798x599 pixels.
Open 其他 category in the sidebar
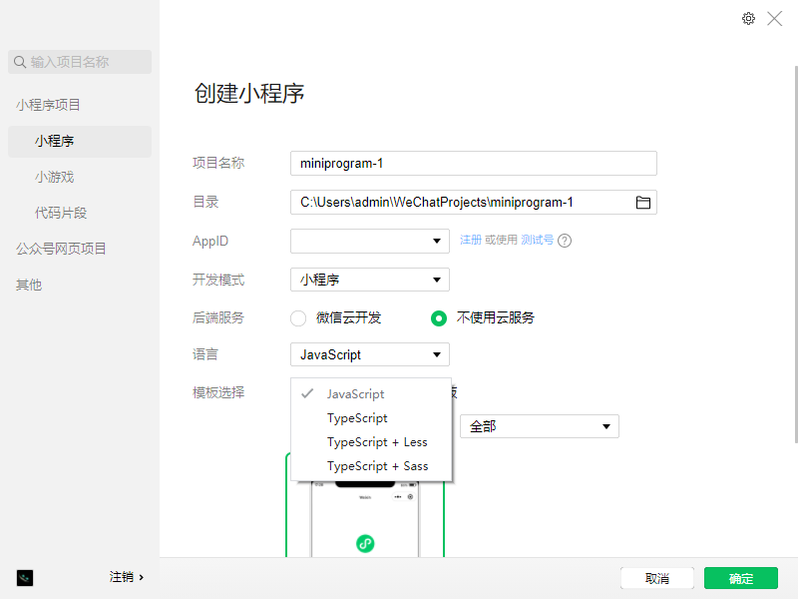point(29,285)
